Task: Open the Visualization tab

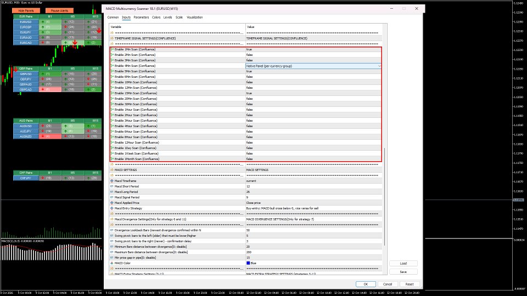Action: coord(194,18)
